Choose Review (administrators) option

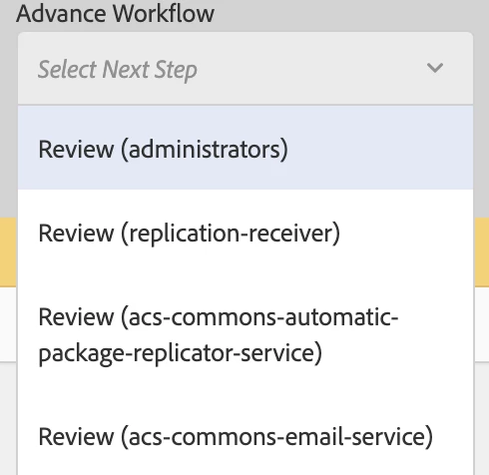point(245,149)
